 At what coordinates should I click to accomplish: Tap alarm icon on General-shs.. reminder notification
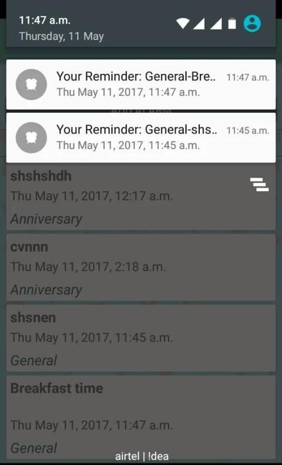31,138
